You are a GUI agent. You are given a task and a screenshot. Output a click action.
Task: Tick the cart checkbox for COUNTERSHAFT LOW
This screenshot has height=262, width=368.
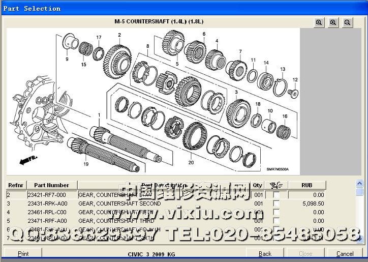277,195
